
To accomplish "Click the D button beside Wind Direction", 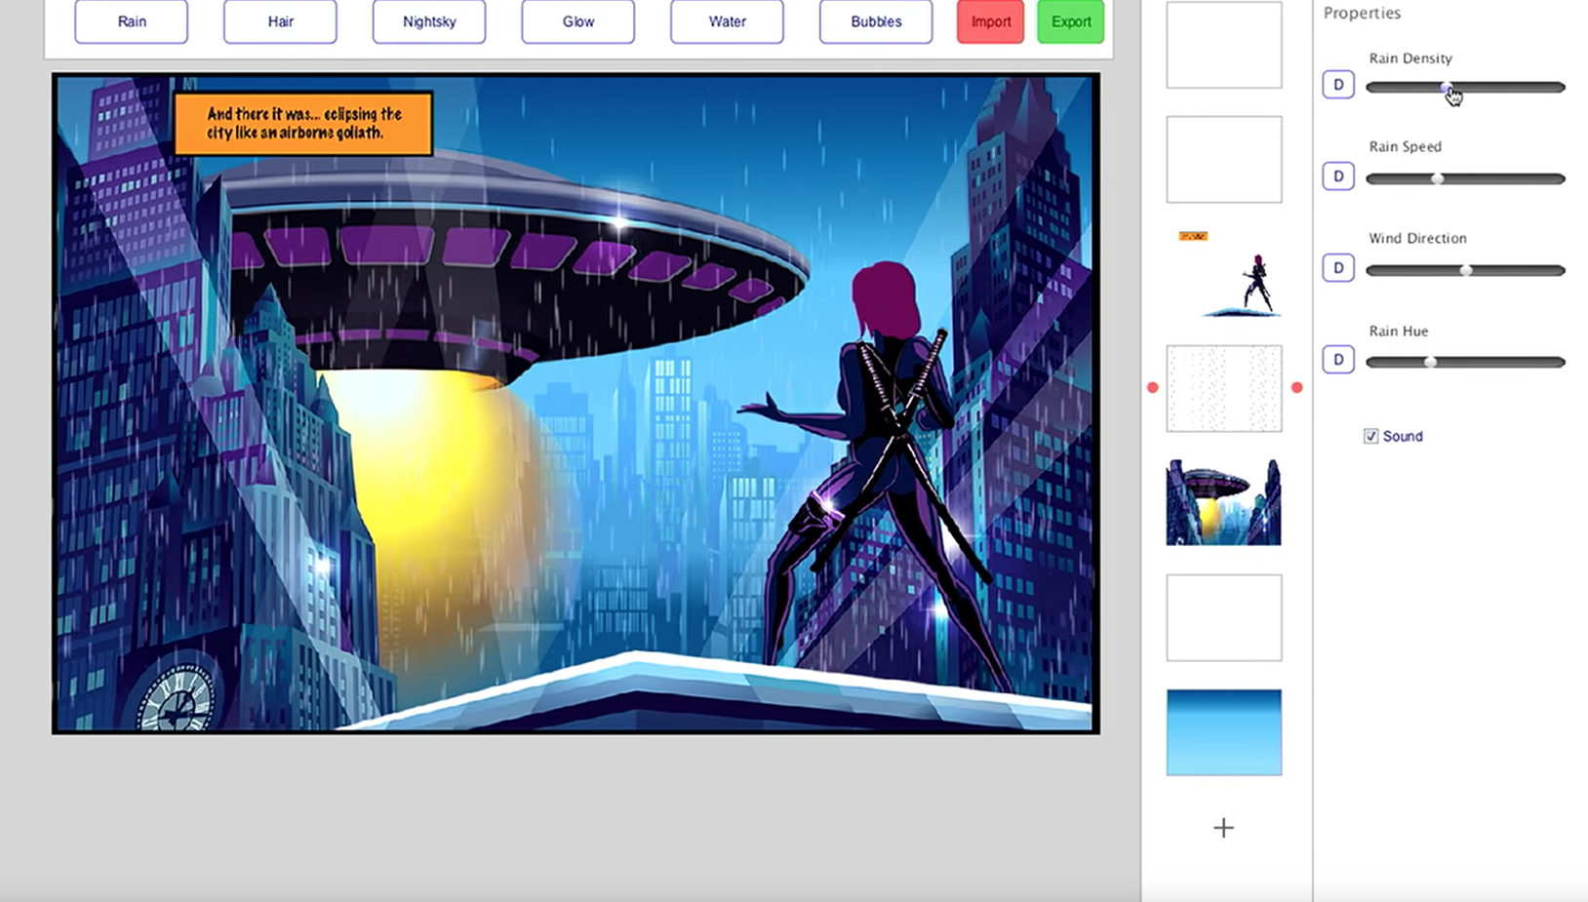I will [x=1337, y=268].
